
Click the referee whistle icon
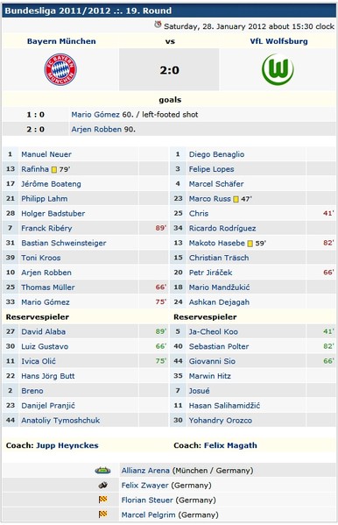tap(102, 485)
